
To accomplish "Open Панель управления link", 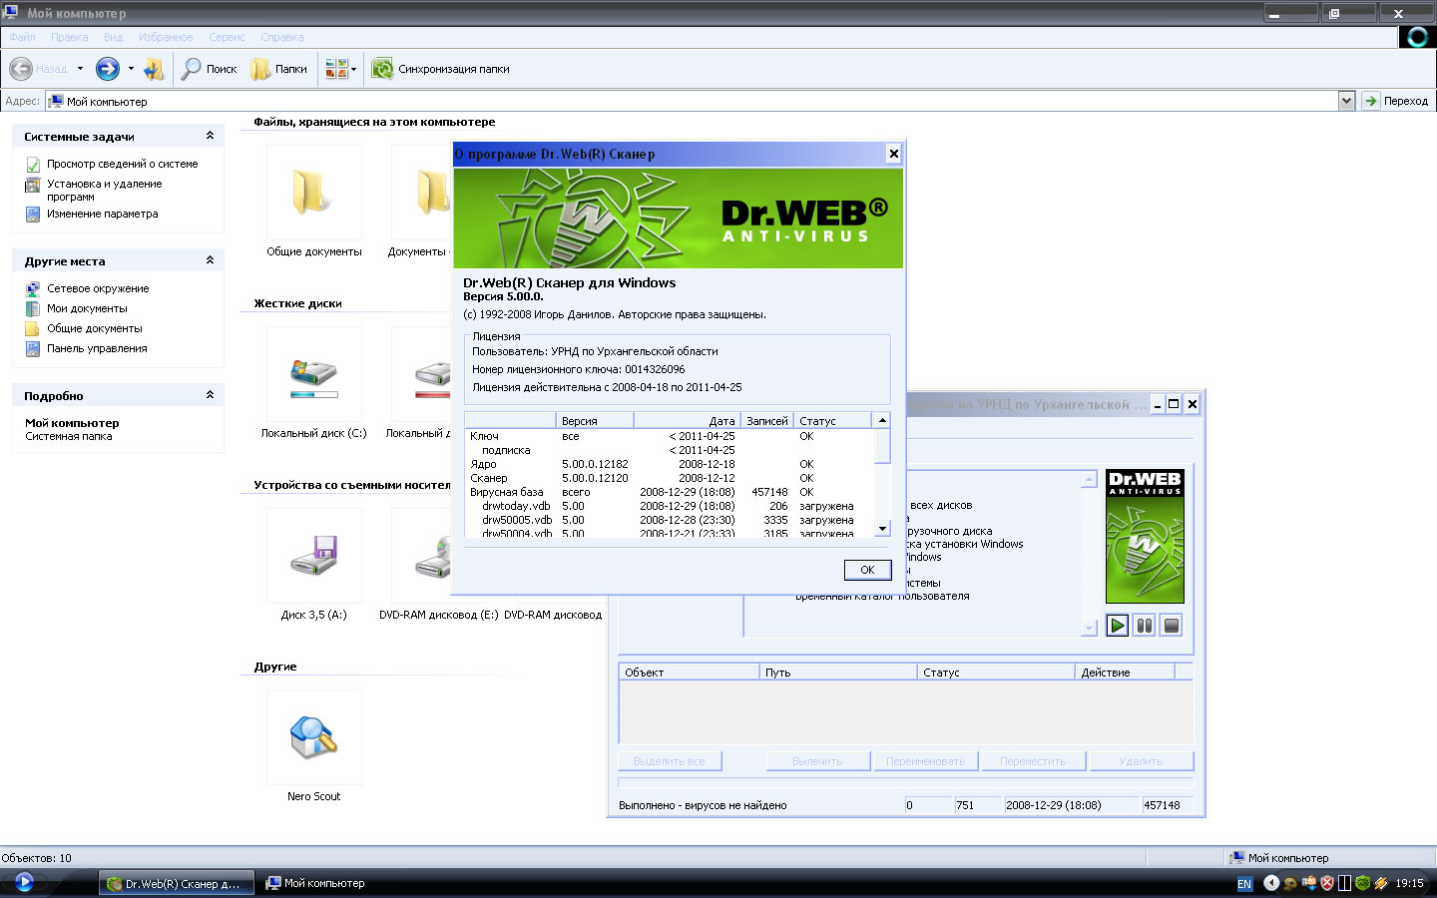I will 97,348.
